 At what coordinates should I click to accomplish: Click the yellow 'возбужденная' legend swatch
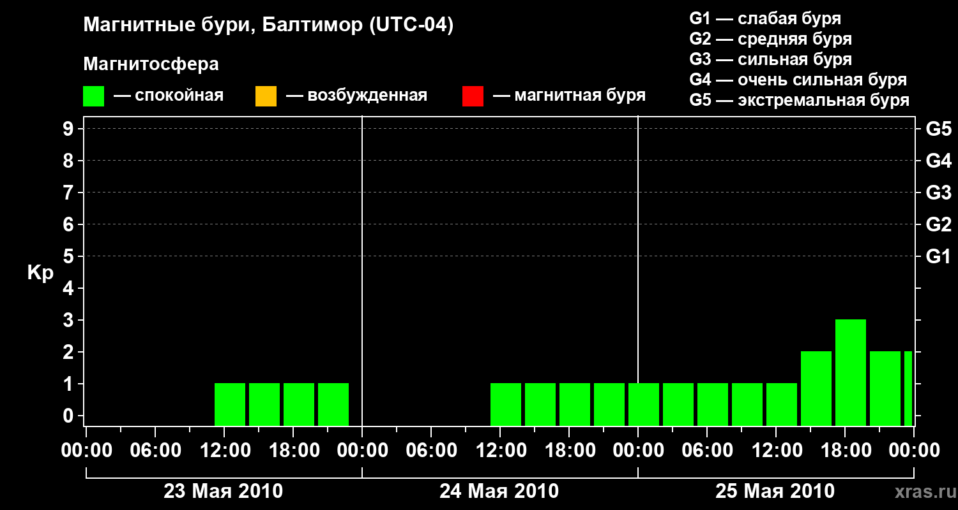[266, 96]
